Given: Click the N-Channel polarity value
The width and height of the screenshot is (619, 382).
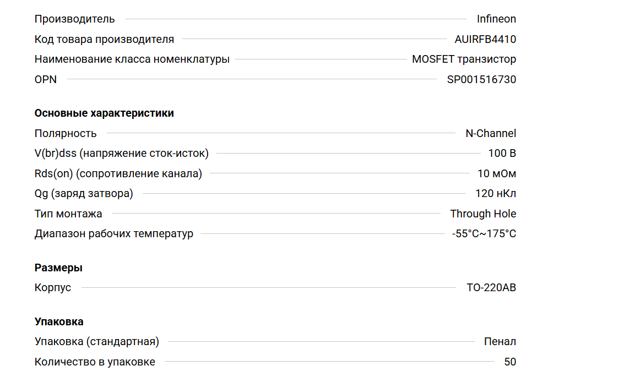Looking at the screenshot, I should click(x=491, y=133).
